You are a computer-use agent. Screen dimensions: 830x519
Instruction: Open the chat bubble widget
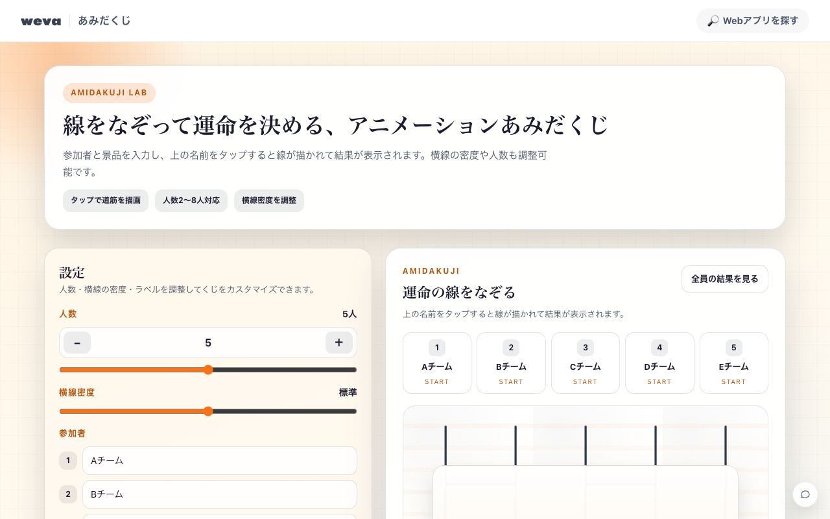tap(805, 494)
